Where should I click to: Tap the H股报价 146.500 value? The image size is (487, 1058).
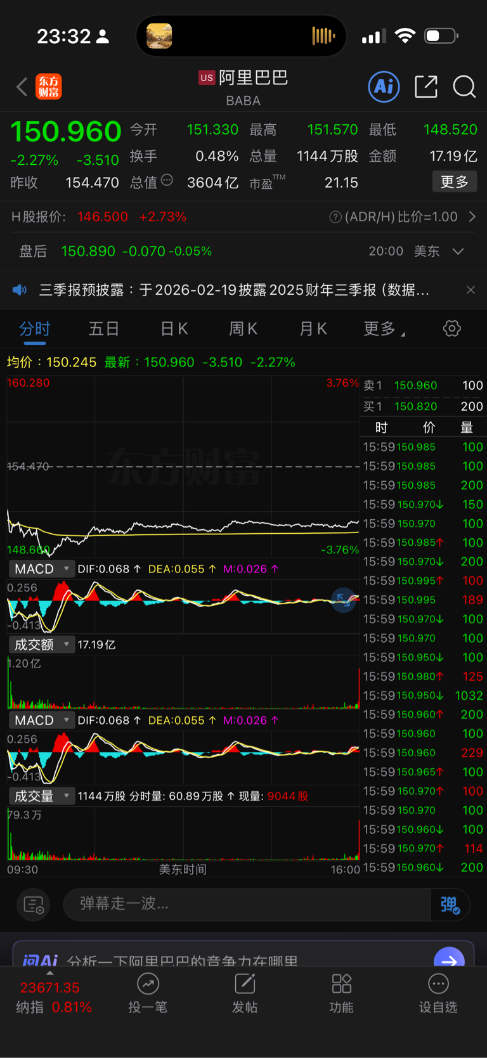click(x=103, y=217)
